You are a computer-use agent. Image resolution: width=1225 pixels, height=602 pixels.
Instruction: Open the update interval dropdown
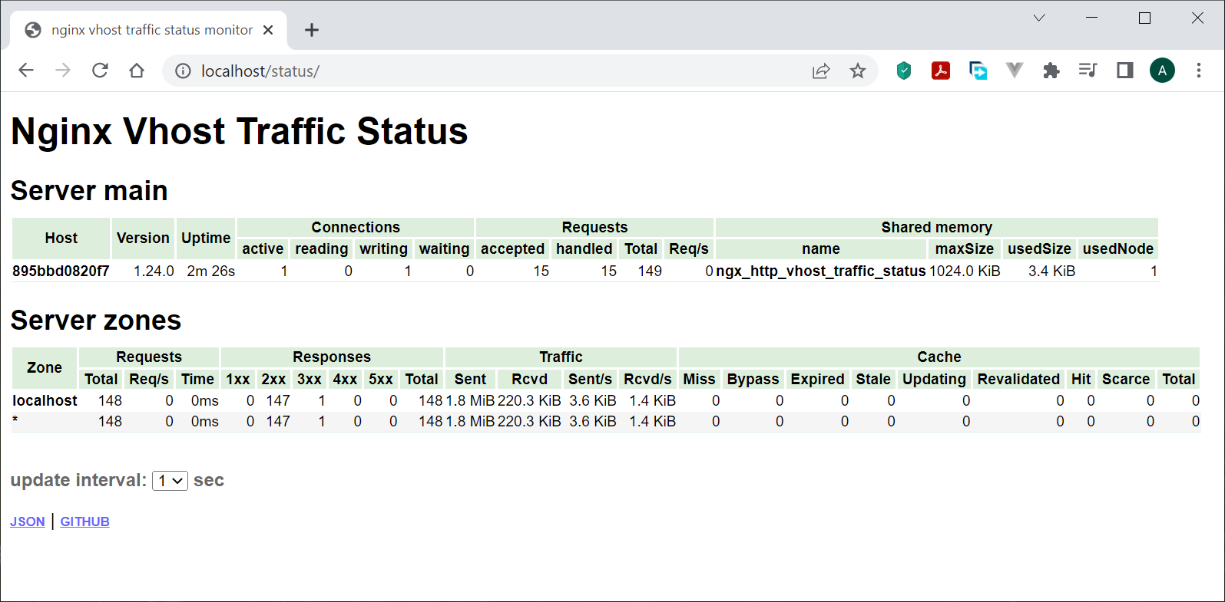tap(170, 481)
